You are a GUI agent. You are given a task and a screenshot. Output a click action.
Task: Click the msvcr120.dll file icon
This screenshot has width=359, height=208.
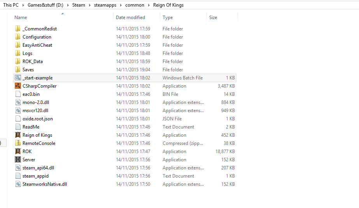(18, 111)
